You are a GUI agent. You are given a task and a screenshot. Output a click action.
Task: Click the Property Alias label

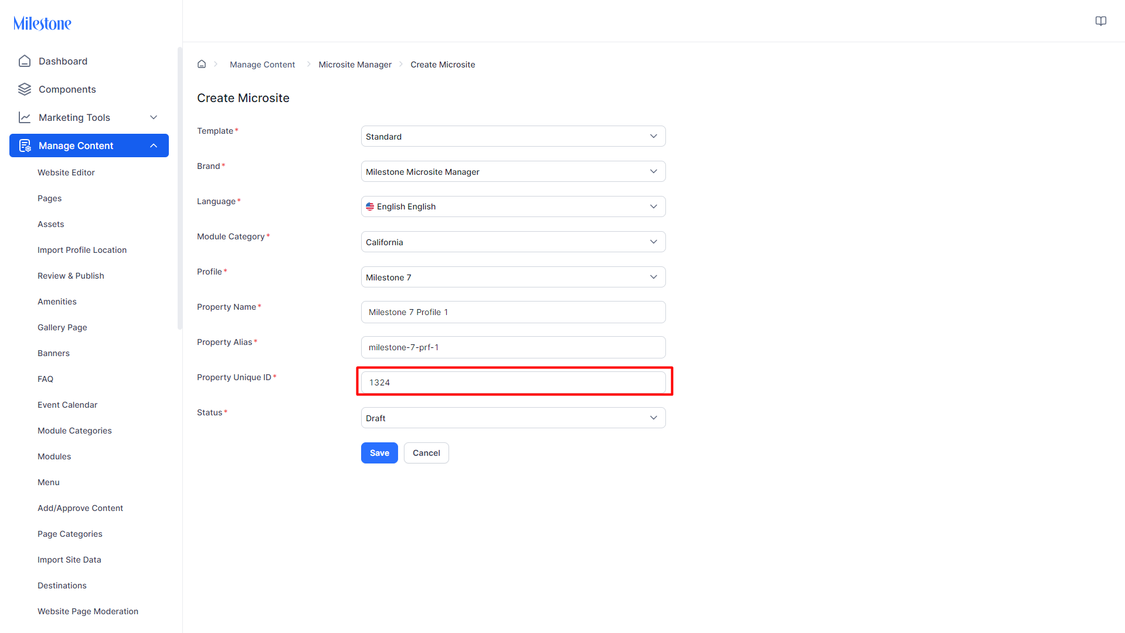coord(225,342)
